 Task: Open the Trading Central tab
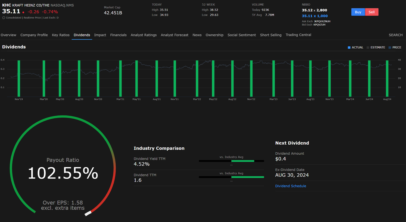pos(298,35)
